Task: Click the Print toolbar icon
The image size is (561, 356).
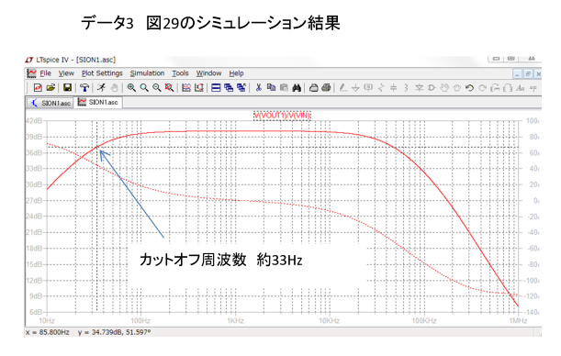Action: point(313,87)
